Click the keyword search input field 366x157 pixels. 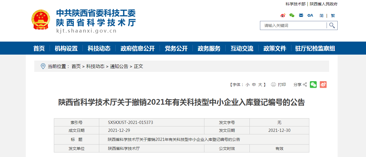coord(293,25)
